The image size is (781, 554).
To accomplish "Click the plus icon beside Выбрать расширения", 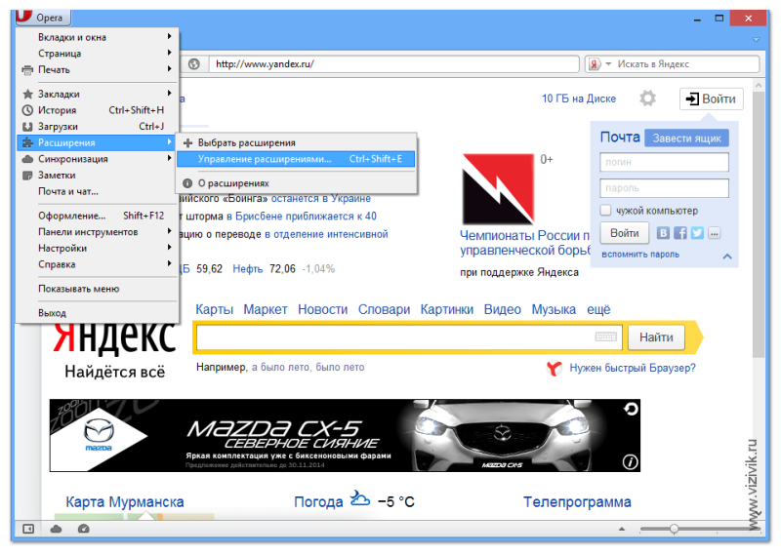I will coord(187,142).
